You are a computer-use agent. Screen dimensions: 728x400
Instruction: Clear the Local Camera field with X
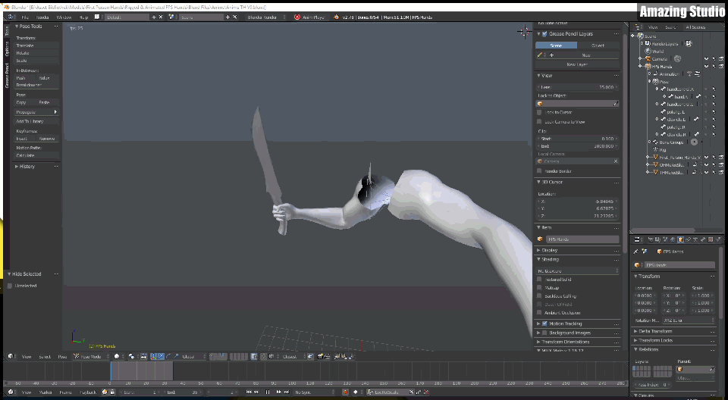point(615,161)
